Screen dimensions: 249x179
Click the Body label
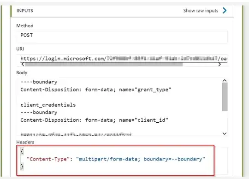coord(22,73)
